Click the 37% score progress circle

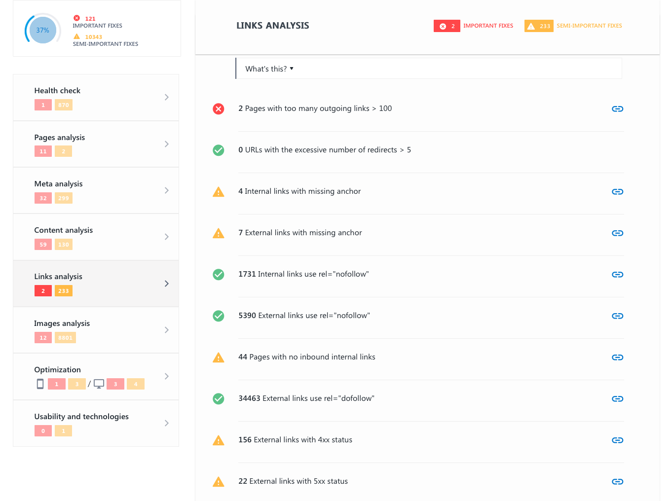(43, 30)
